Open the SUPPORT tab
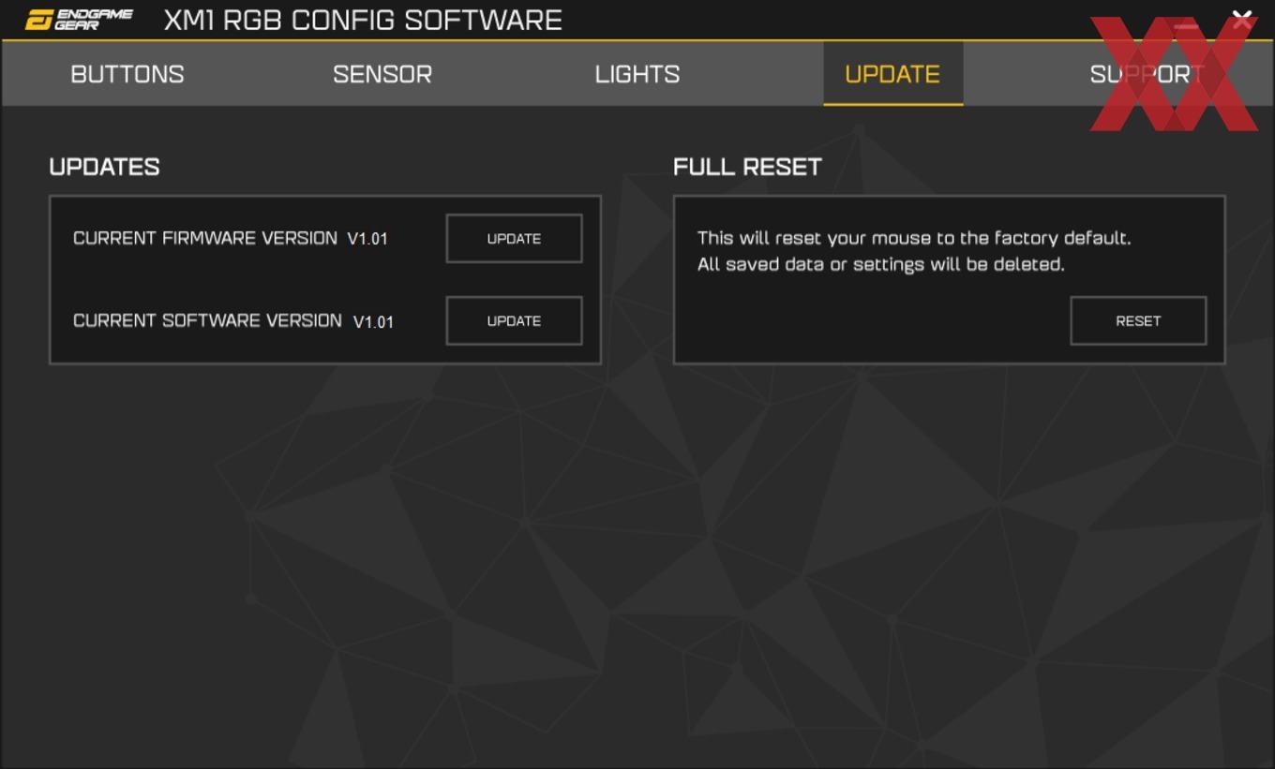 pos(1147,74)
